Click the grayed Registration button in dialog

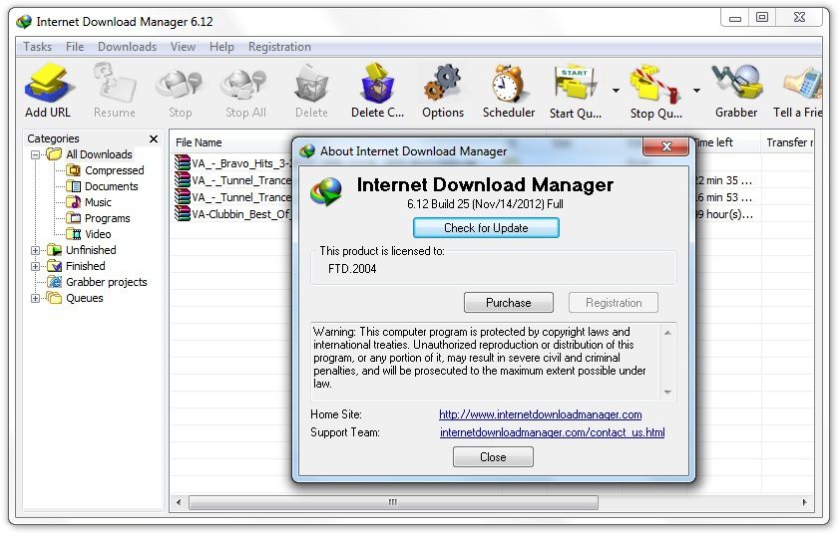click(614, 303)
